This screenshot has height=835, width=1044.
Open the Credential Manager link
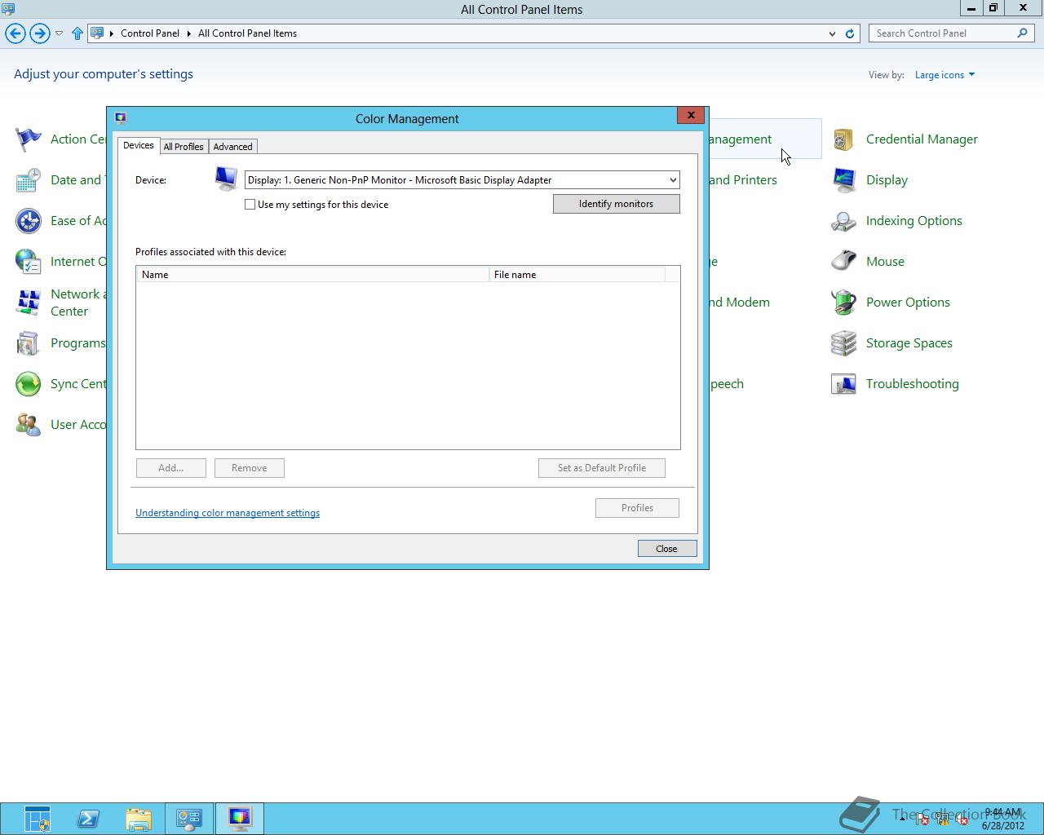(922, 139)
